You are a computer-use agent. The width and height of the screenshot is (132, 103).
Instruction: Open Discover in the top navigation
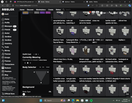(x=30, y=10)
